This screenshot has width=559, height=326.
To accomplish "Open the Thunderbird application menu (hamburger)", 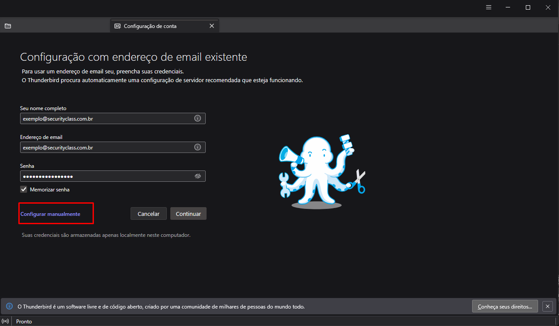I will pos(489,7).
